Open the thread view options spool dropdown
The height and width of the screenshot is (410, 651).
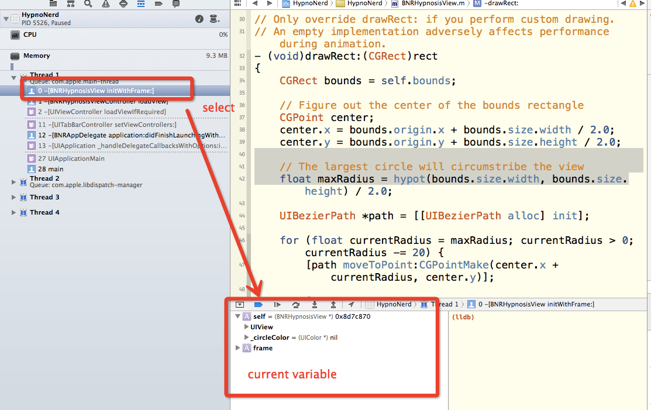point(214,19)
